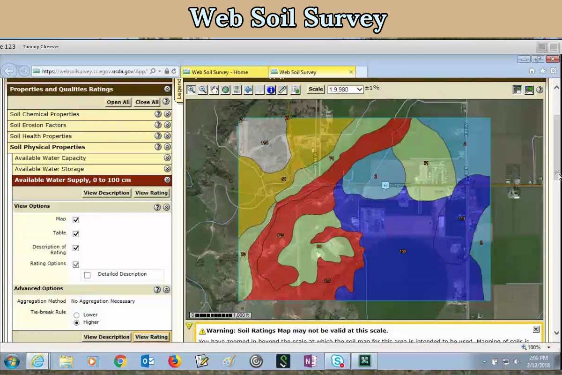
Task: Select the Zoom to AOI tool
Action: [237, 89]
